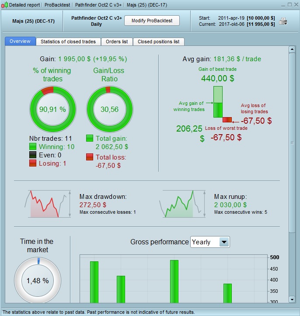Click the Overview tab
300x316 pixels.
point(20,41)
